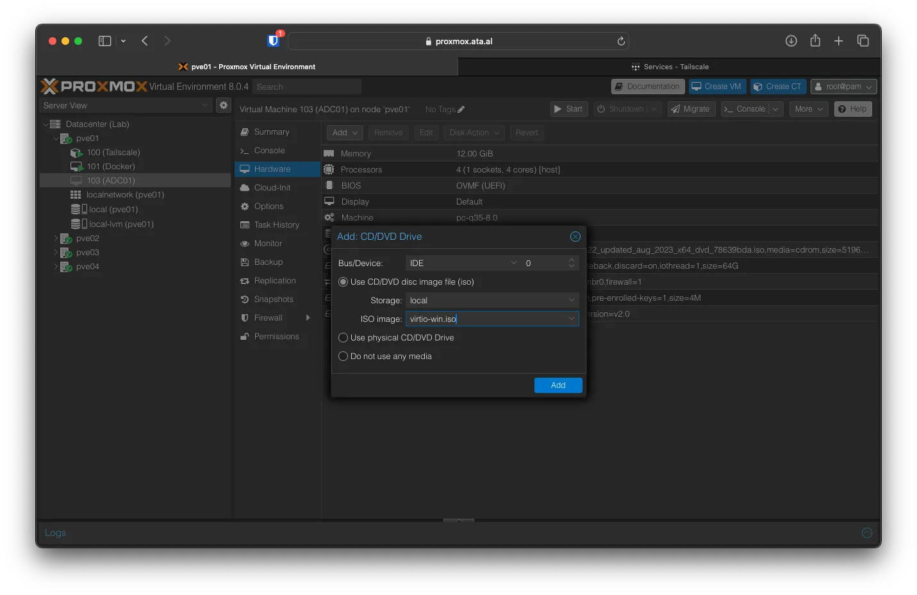Select 100 (Tailscale) in tree
917x595 pixels.
(113, 153)
